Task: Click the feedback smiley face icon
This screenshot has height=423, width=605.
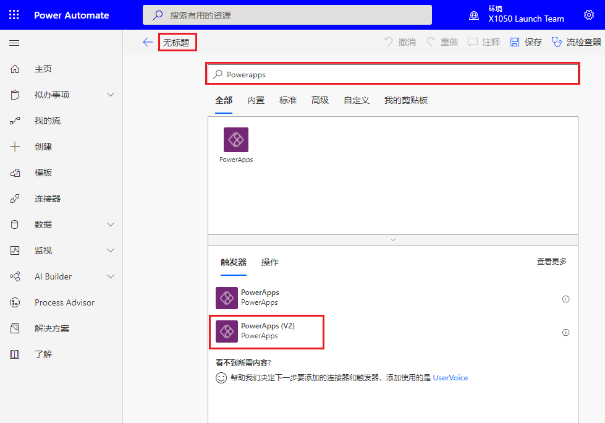Action: pyautogui.click(x=221, y=378)
